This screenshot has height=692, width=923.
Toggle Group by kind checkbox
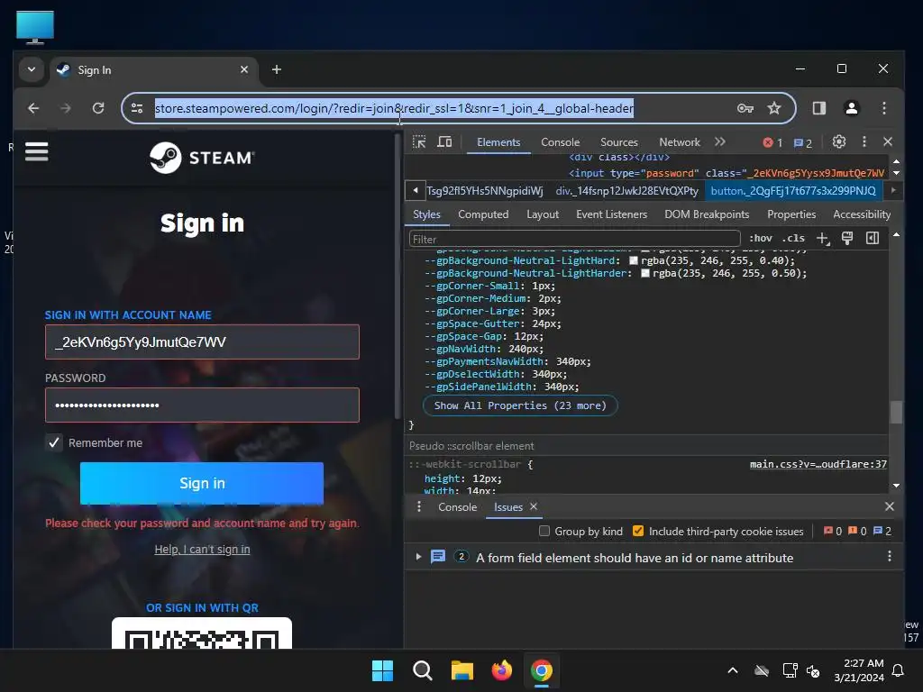click(544, 532)
